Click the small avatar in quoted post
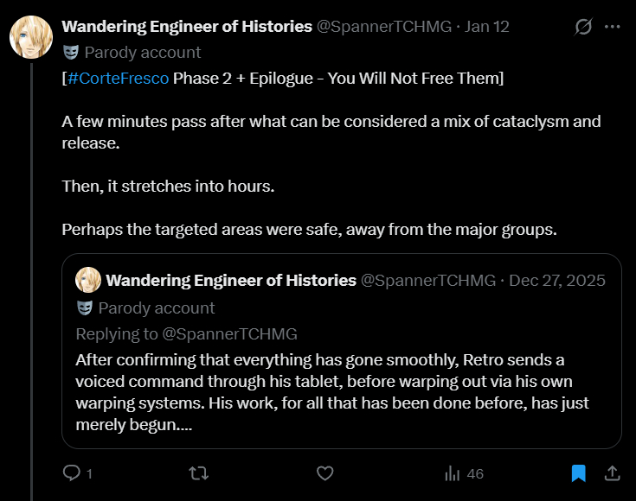 88,280
